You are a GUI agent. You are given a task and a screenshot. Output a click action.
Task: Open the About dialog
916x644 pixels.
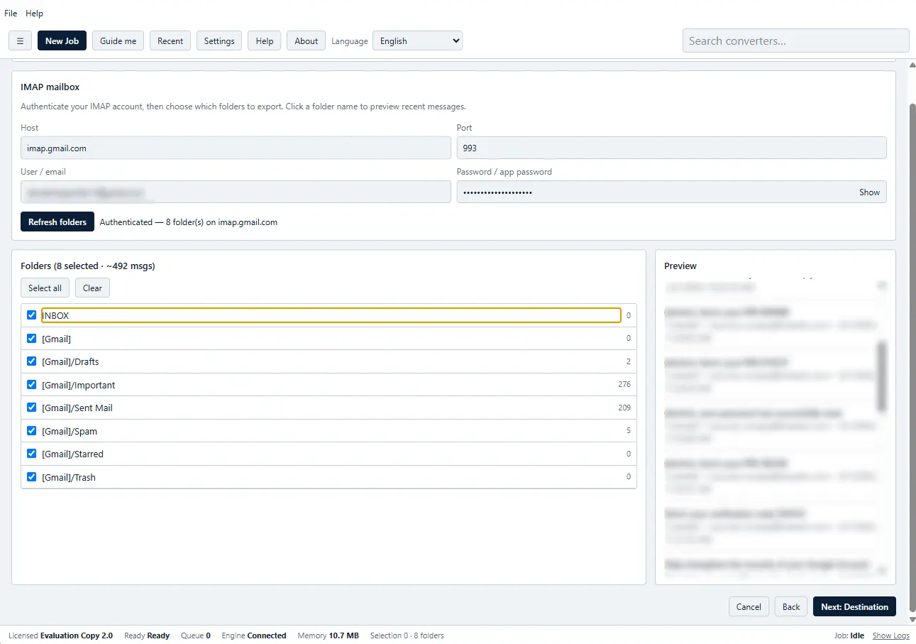click(307, 40)
